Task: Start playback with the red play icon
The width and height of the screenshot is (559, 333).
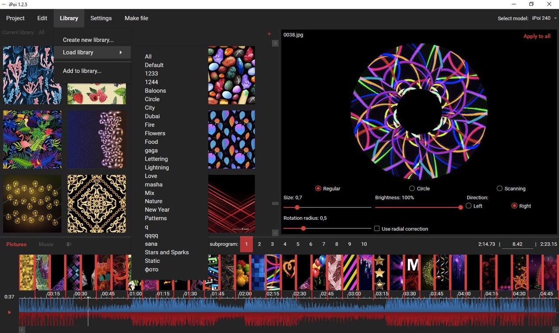Action: (x=9, y=312)
